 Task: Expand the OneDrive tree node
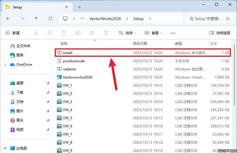pos(5,65)
